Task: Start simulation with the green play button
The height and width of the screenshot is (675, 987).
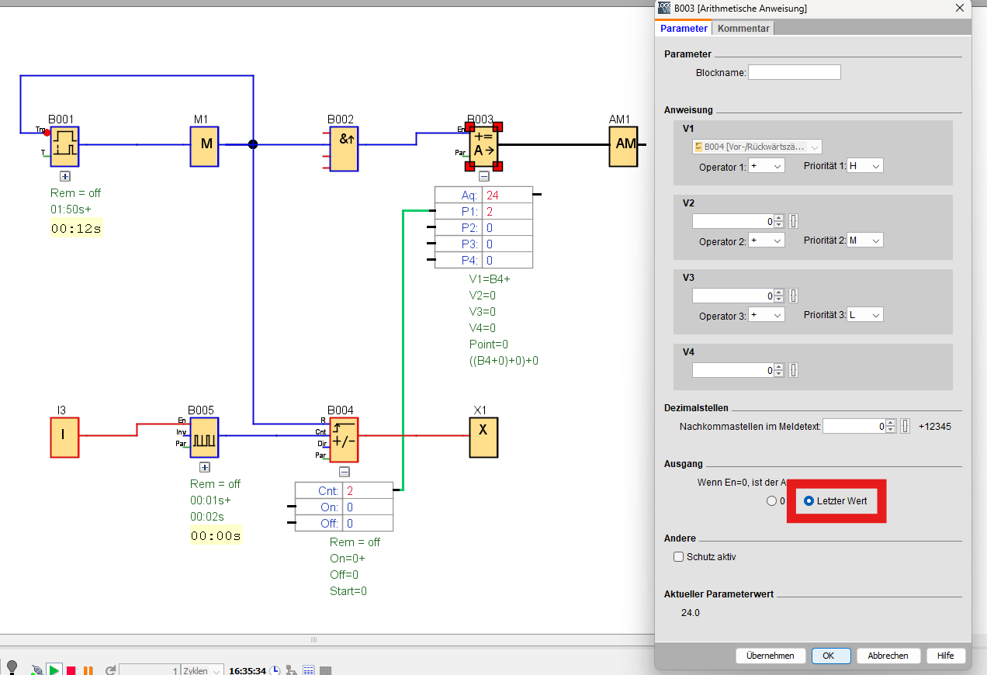Action: click(x=54, y=670)
